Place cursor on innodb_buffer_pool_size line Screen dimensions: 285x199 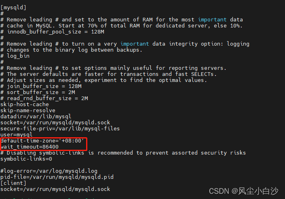[52, 32]
